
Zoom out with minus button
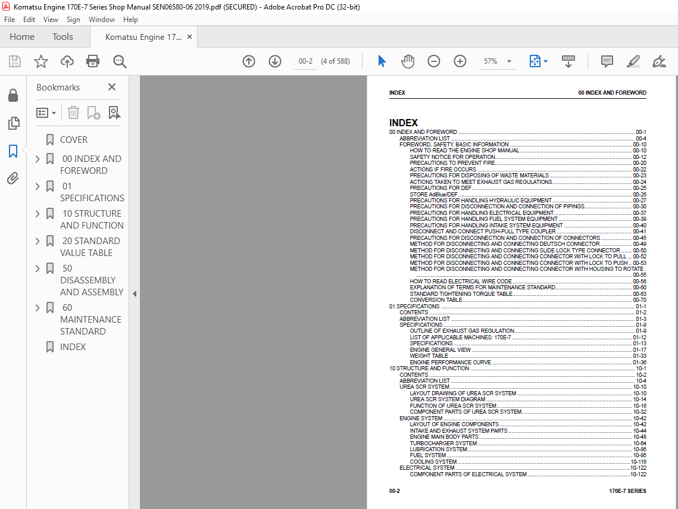tap(434, 61)
